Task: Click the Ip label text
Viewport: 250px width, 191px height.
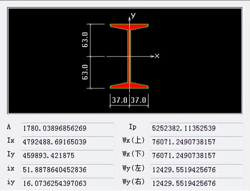Action: (132, 127)
